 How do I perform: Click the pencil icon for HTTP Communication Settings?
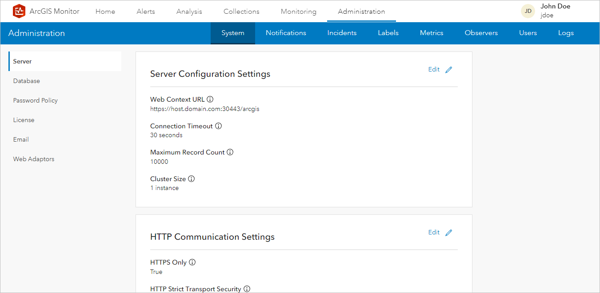[448, 232]
